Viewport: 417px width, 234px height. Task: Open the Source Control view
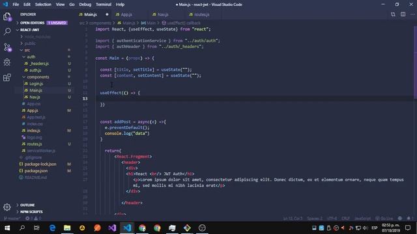[7, 47]
